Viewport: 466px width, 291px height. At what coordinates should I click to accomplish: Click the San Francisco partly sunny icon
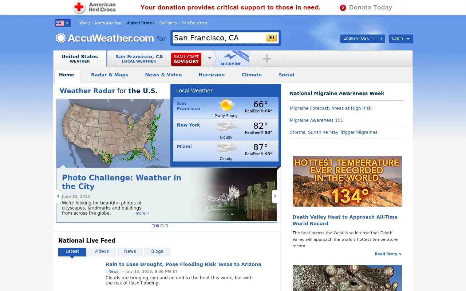pyautogui.click(x=226, y=105)
